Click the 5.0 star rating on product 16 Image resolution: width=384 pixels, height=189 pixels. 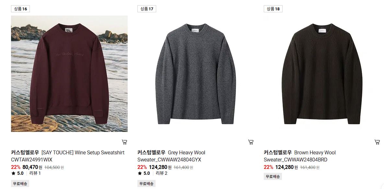tap(17, 173)
